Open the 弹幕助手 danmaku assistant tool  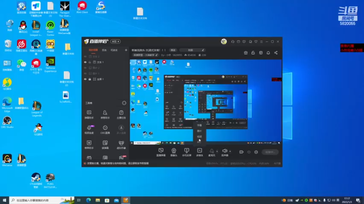(x=89, y=115)
